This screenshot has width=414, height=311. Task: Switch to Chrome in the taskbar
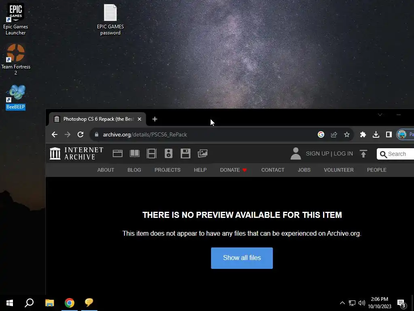pos(70,303)
